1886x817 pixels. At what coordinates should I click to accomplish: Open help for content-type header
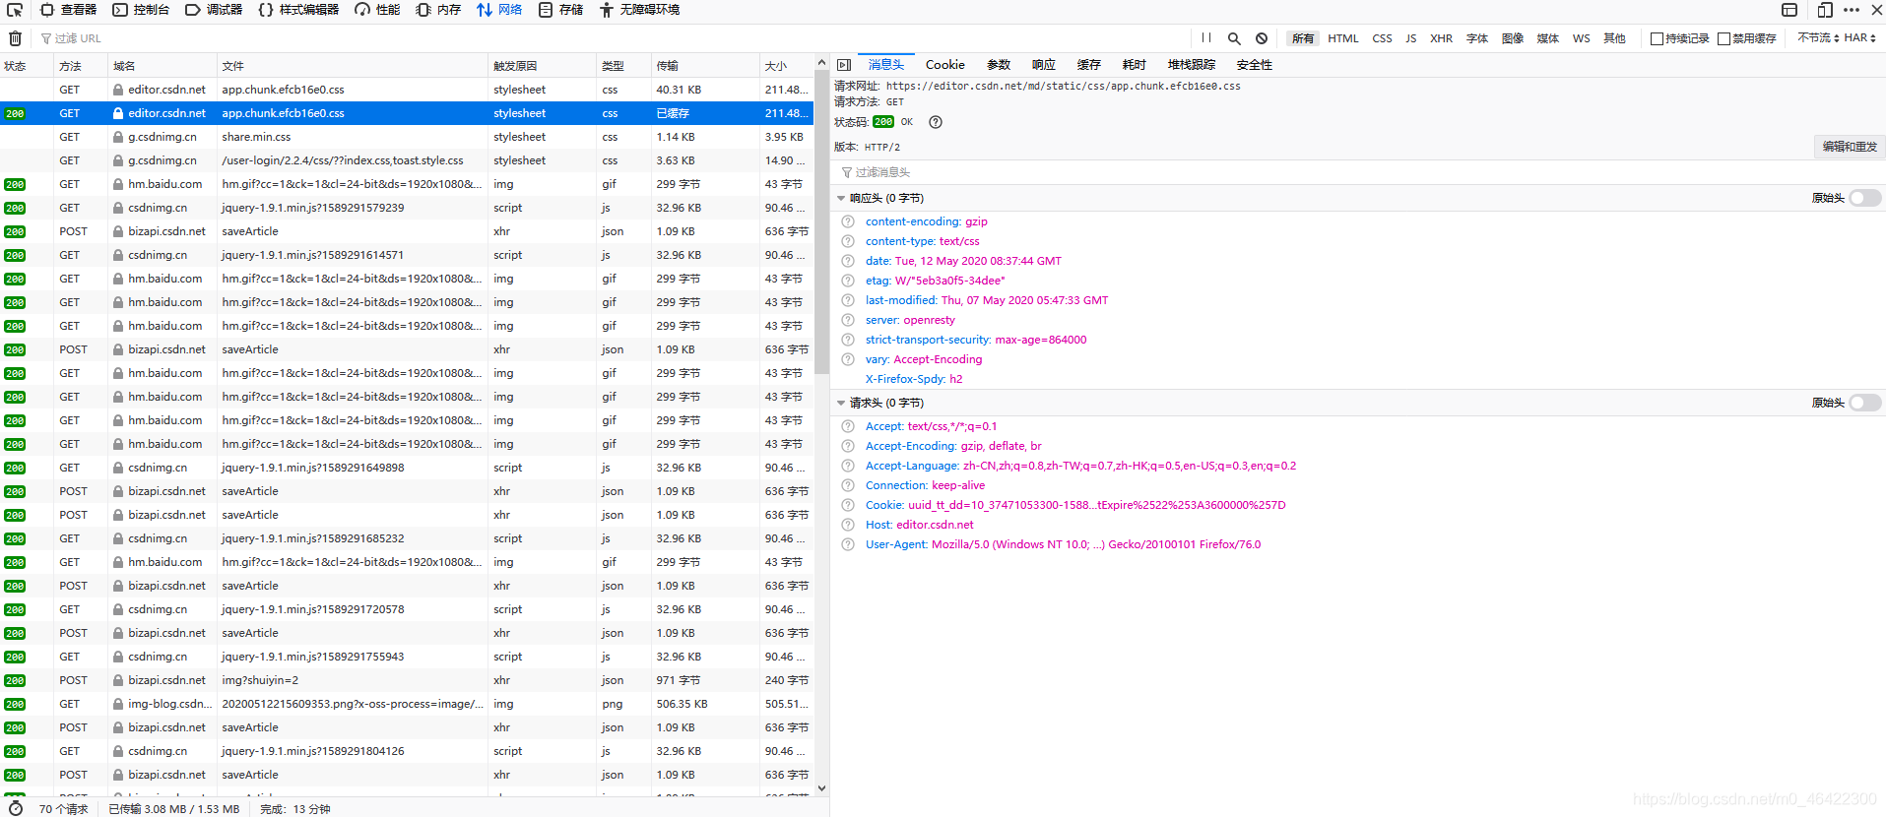(848, 241)
